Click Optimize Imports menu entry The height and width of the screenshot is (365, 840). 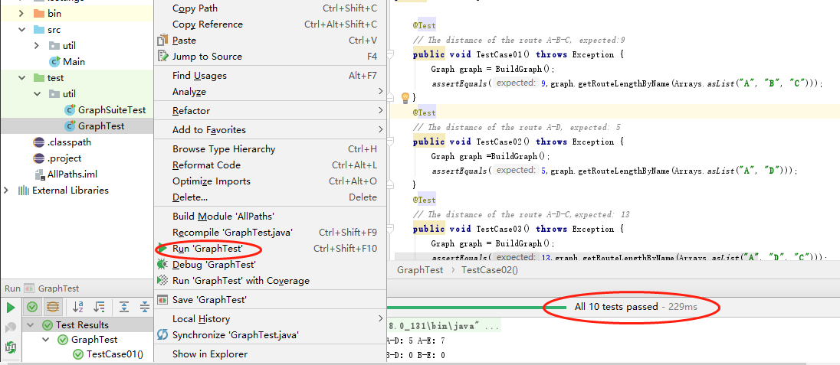click(x=270, y=181)
